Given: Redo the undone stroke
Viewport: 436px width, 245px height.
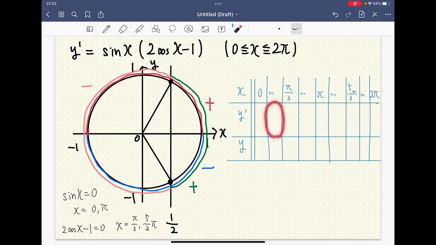Looking at the screenshot, I should pyautogui.click(x=348, y=15).
